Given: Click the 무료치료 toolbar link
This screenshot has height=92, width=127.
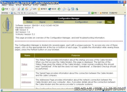Looking at the screenshot, I should 104,13.
